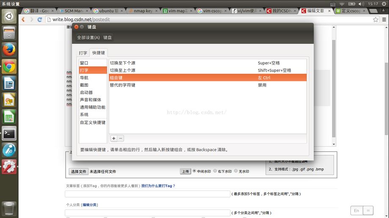Click 切换至上个源 shortcut row

click(208, 70)
